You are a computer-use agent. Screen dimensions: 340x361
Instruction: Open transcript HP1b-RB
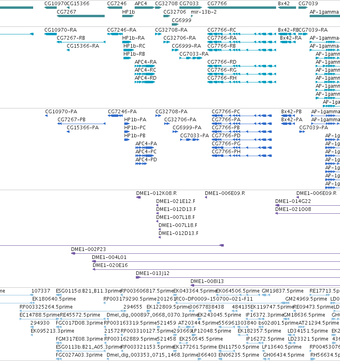click(134, 54)
